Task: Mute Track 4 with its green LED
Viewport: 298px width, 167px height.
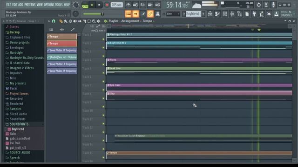Action: coord(103,64)
